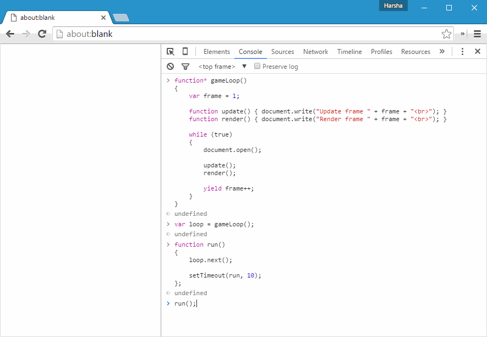Click "yield frame++;" code line

coord(228,188)
